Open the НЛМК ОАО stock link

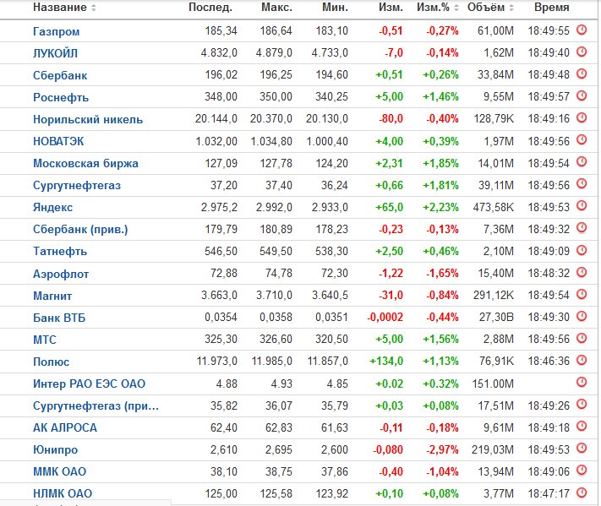pyautogui.click(x=63, y=493)
